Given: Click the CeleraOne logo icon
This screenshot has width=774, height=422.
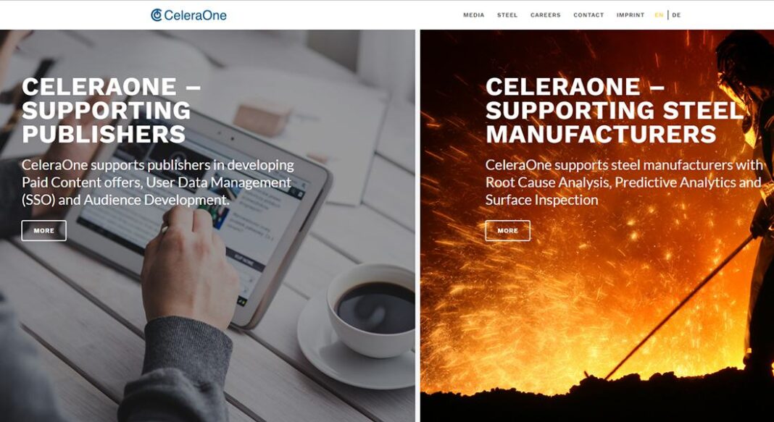Looking at the screenshot, I should [x=157, y=15].
